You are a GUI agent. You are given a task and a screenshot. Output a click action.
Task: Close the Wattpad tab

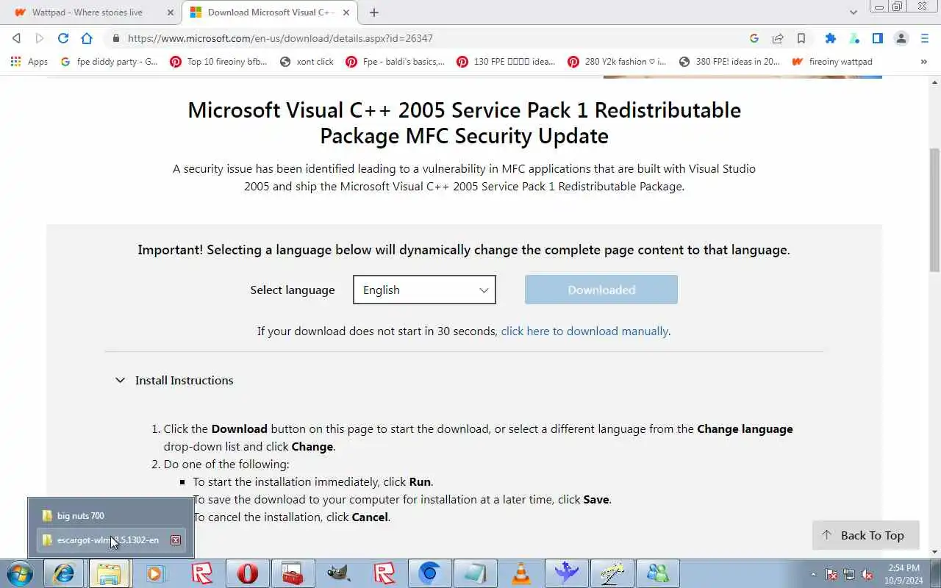coord(171,12)
